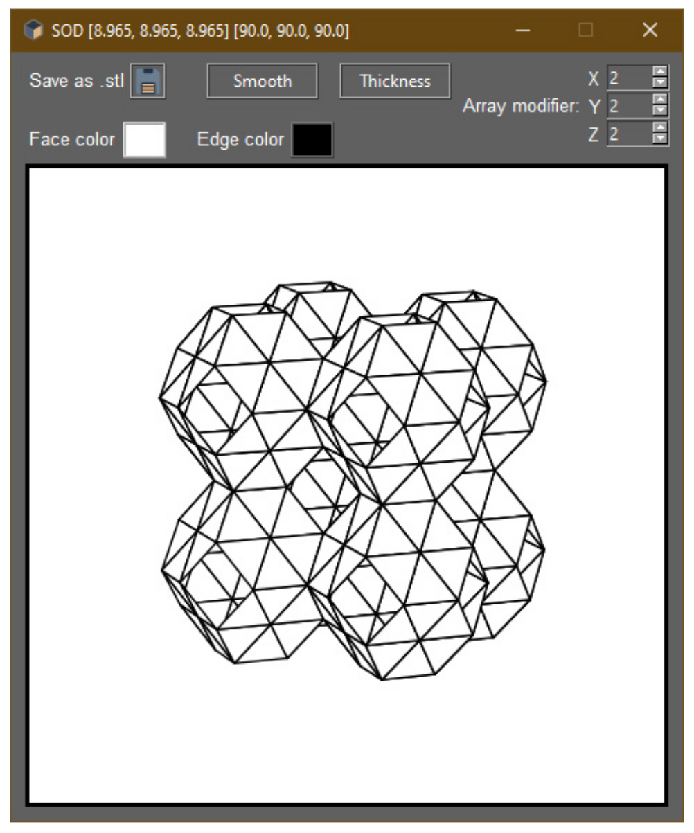Click the greyed-out maximize window button
Screen dimensions: 694x833
pos(586,31)
